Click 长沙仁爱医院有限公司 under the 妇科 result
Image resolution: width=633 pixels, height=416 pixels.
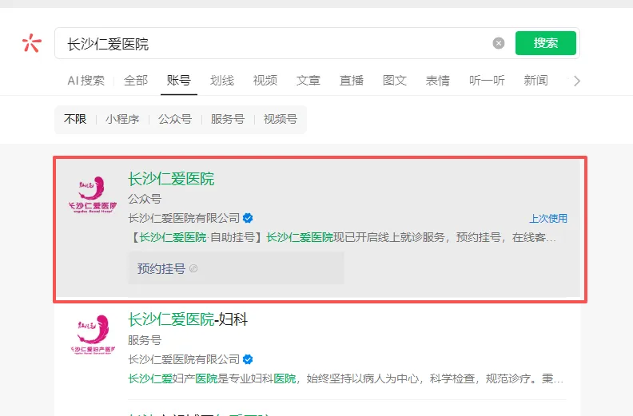[184, 359]
